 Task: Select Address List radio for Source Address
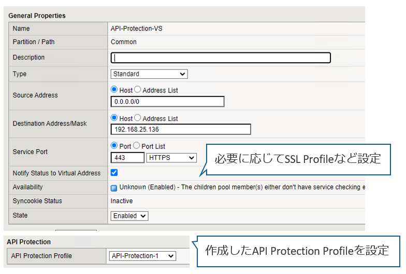coord(138,90)
